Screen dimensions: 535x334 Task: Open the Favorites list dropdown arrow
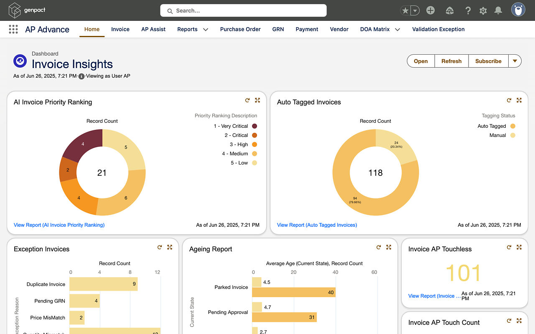415,11
